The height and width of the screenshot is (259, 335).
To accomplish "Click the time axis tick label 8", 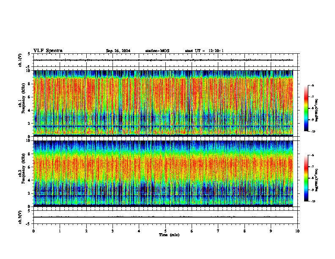I will click(x=244, y=231).
